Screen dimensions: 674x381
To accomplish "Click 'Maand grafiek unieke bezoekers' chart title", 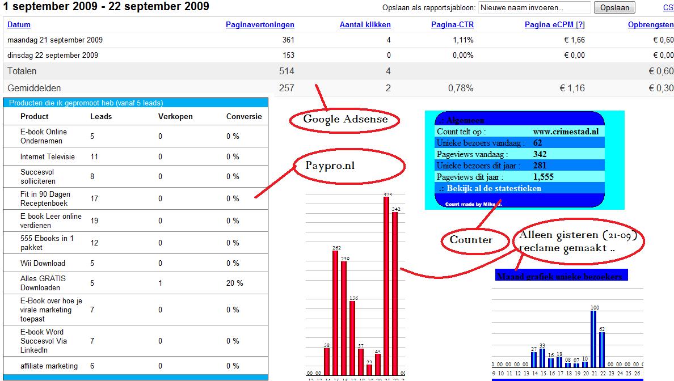I will (559, 276).
